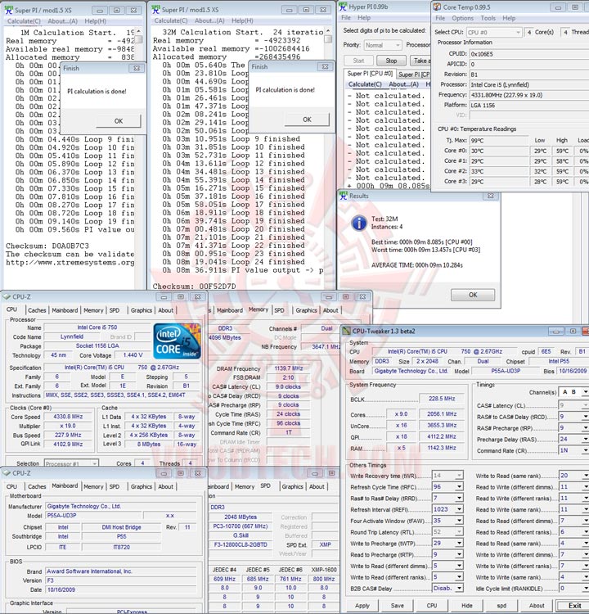Click the Super PI 1M window title icon

point(9,10)
